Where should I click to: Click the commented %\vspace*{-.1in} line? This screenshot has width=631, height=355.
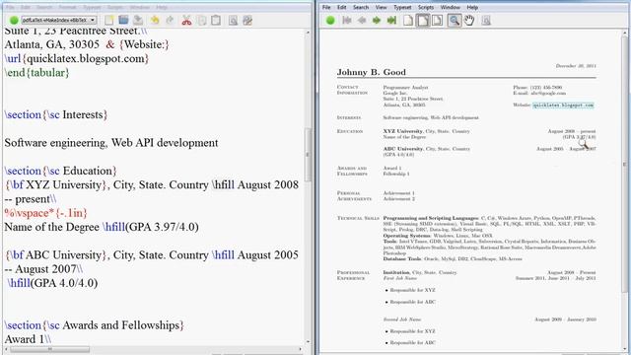click(46, 213)
